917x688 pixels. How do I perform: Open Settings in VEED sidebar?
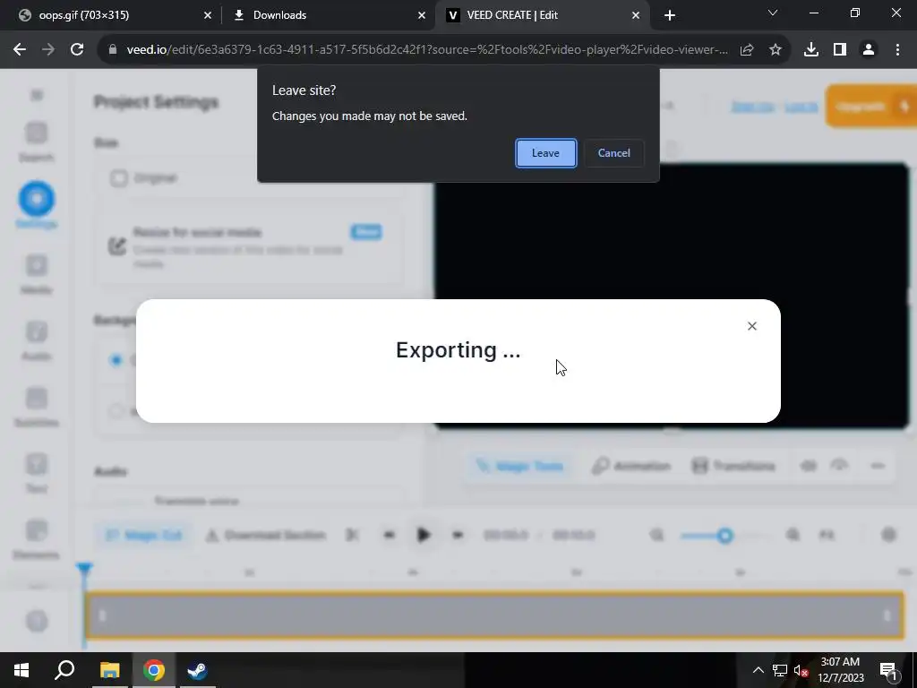point(36,206)
